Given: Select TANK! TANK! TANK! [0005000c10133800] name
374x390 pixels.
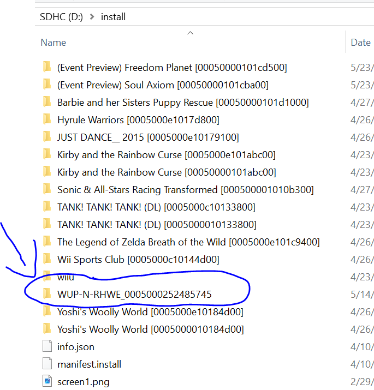Looking at the screenshot, I should 156,207.
